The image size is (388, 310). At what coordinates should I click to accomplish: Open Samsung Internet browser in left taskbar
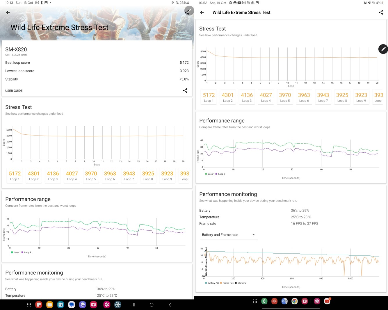click(x=83, y=304)
